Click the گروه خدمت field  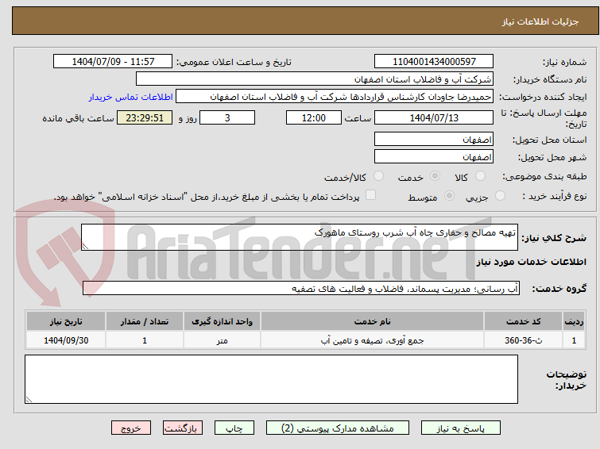coord(301,288)
